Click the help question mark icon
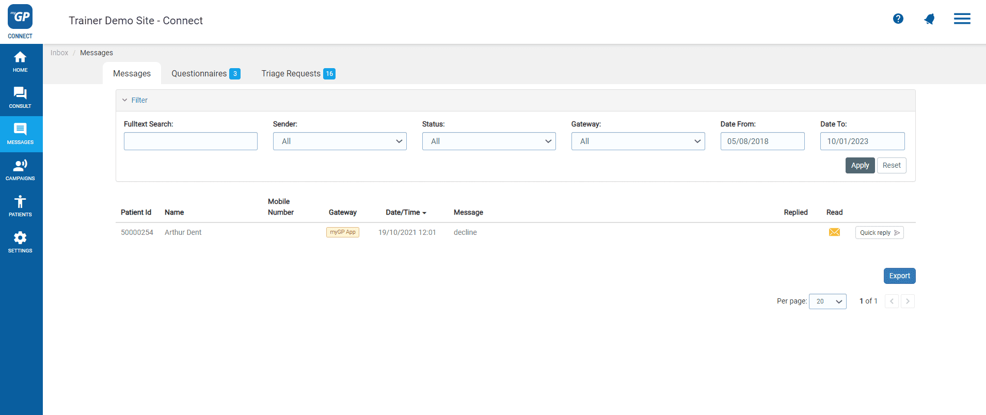986x415 pixels. (x=898, y=19)
